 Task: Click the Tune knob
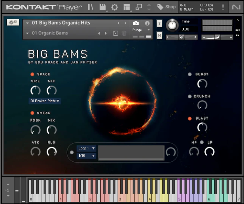coord(172,25)
